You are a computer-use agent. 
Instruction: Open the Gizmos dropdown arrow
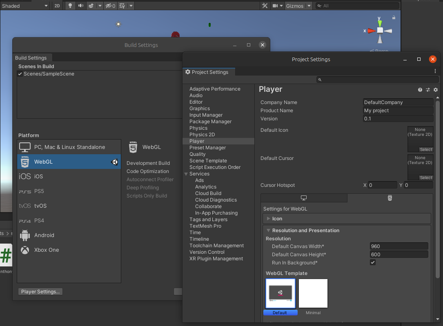pyautogui.click(x=309, y=6)
